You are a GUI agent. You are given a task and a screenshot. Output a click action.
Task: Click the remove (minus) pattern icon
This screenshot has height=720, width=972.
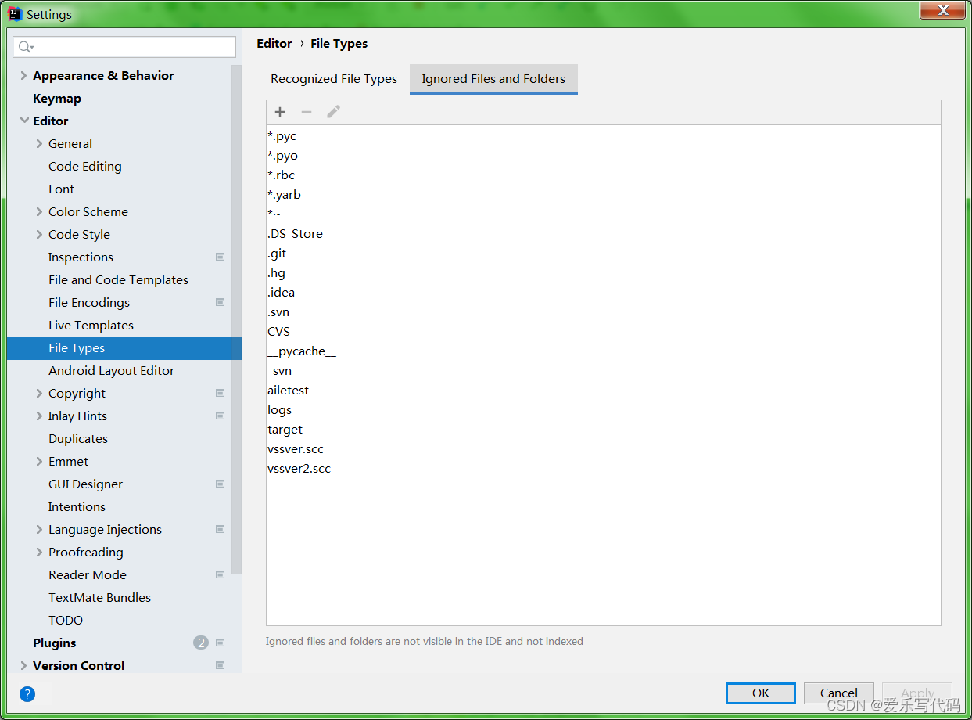coord(307,112)
